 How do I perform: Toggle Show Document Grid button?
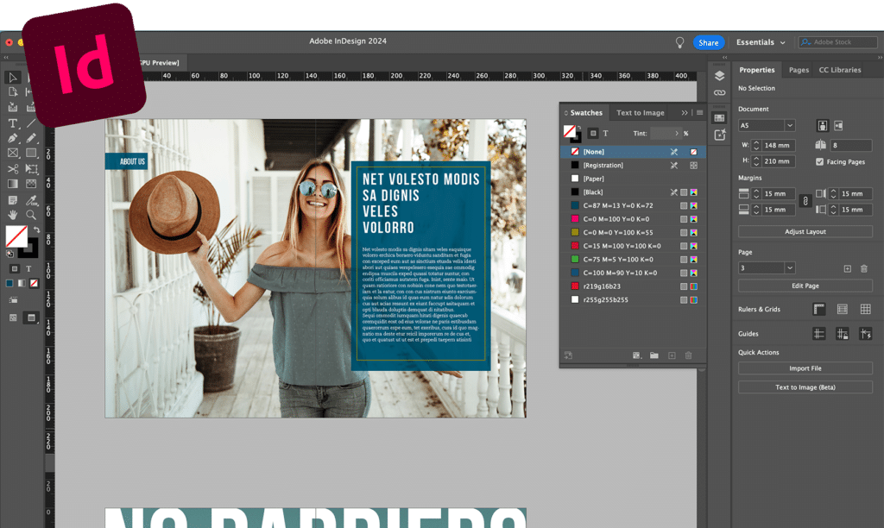pos(865,309)
